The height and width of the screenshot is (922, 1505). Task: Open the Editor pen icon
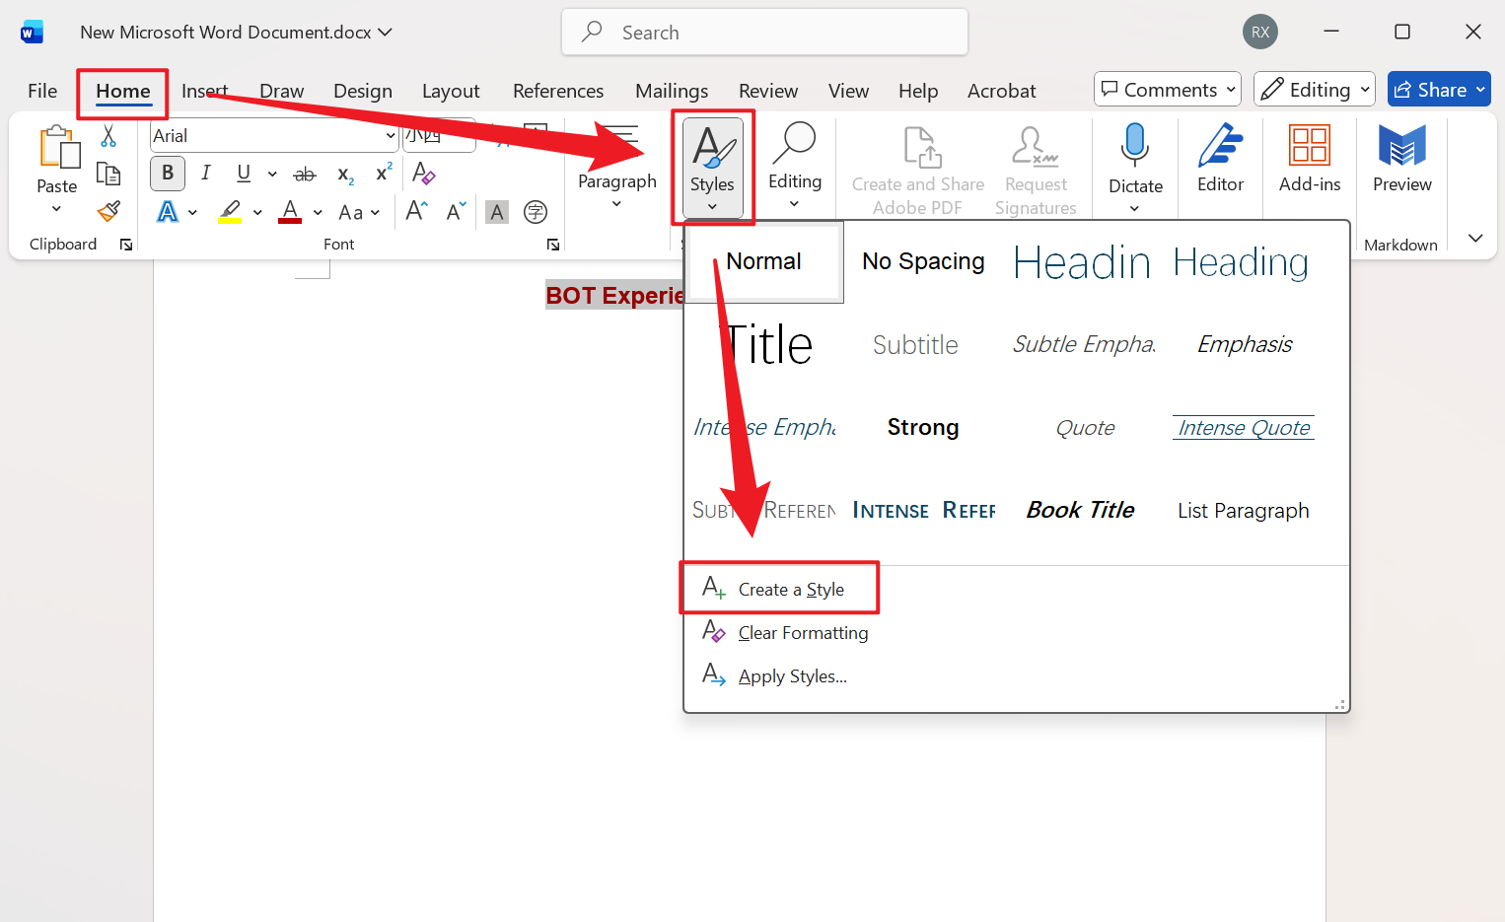click(x=1220, y=158)
